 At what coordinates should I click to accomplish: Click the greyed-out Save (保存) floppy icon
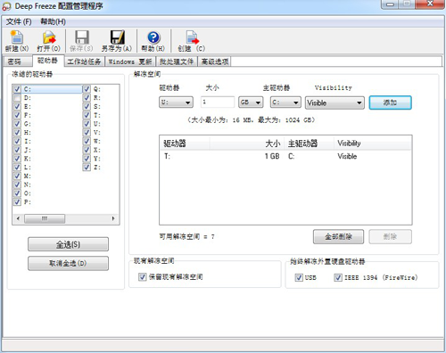tap(82, 37)
